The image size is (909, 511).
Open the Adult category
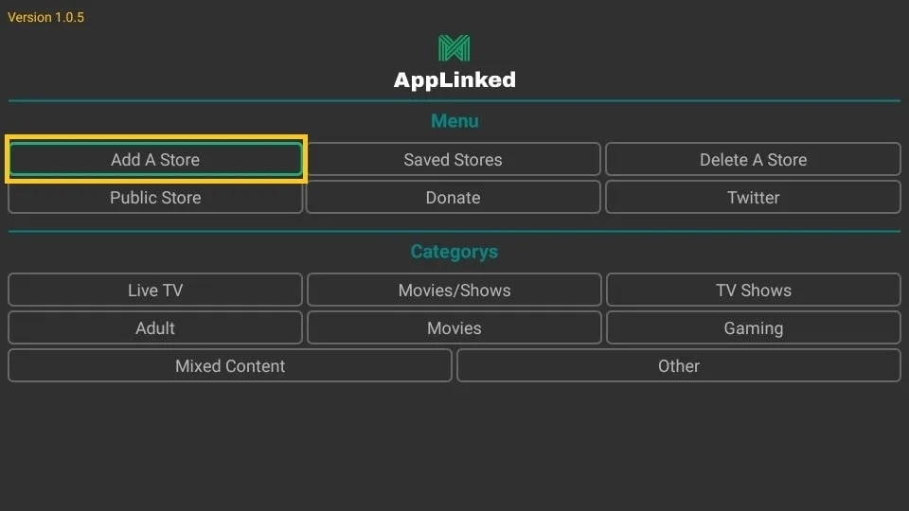pyautogui.click(x=155, y=328)
